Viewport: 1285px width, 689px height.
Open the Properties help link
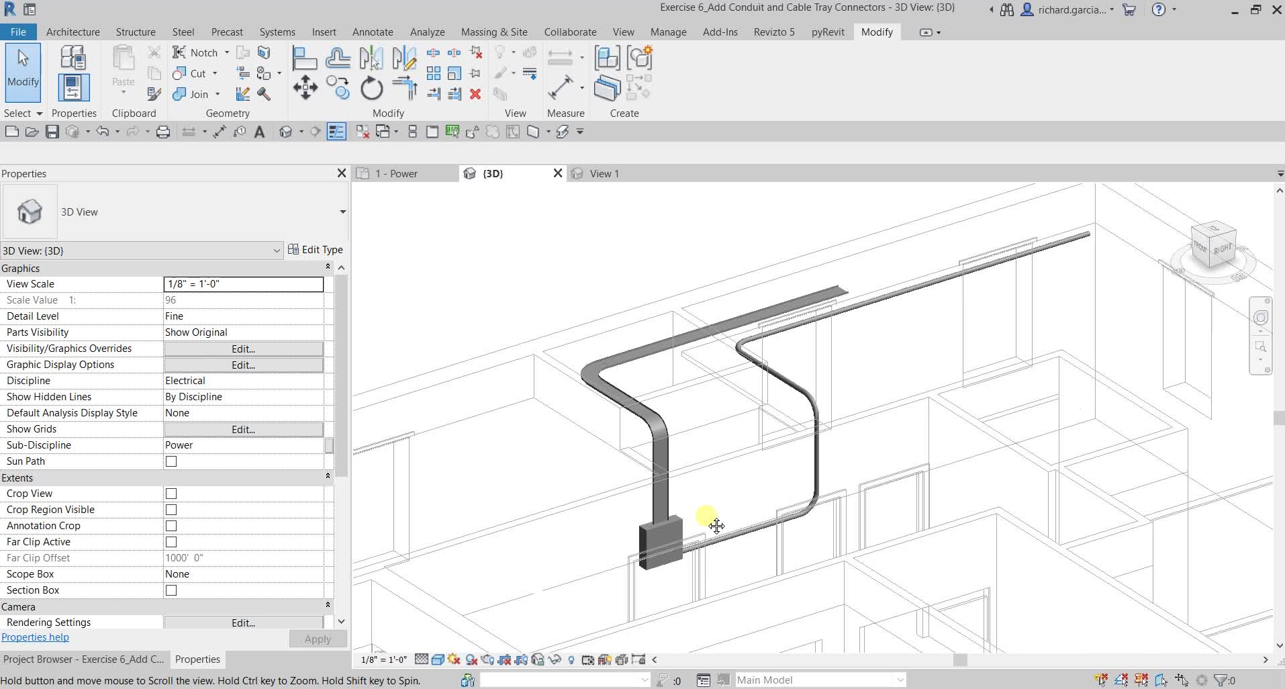click(x=35, y=637)
